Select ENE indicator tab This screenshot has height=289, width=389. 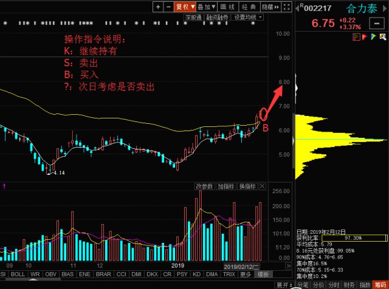[x=84, y=274]
